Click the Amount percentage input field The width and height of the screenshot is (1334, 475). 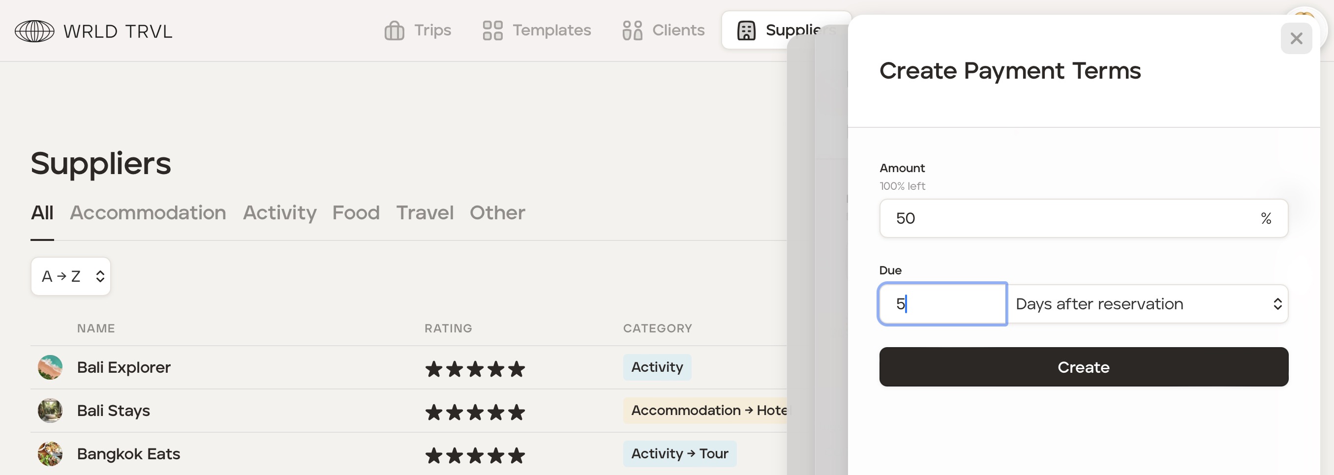pyautogui.click(x=1067, y=218)
